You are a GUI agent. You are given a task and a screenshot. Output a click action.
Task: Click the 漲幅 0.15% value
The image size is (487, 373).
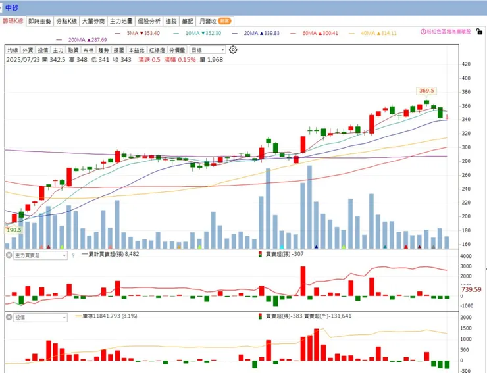[x=180, y=60]
